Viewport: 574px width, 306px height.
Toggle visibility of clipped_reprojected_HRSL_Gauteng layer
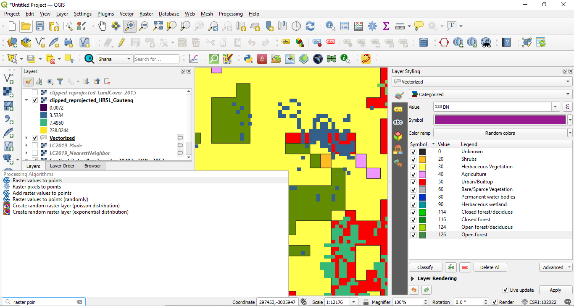tap(35, 100)
